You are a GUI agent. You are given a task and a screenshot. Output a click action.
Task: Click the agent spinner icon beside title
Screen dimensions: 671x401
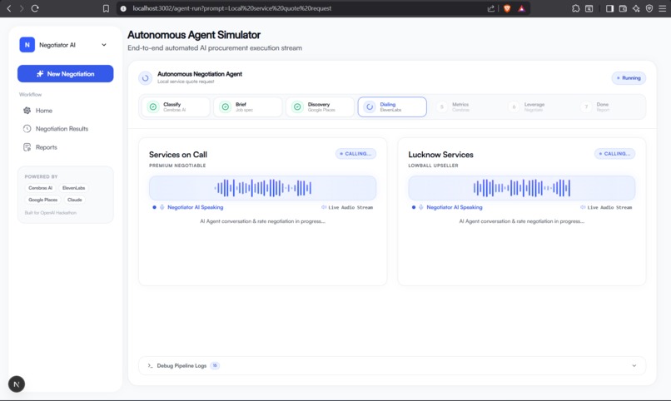[145, 78]
